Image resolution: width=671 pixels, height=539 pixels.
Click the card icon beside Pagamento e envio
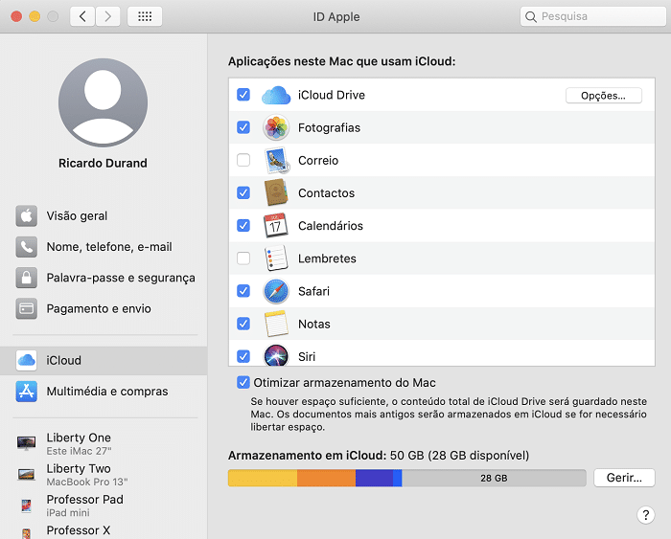point(27,308)
